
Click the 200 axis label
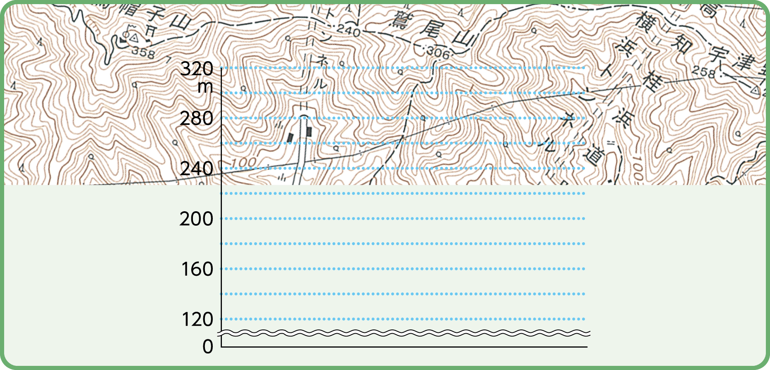pos(197,219)
